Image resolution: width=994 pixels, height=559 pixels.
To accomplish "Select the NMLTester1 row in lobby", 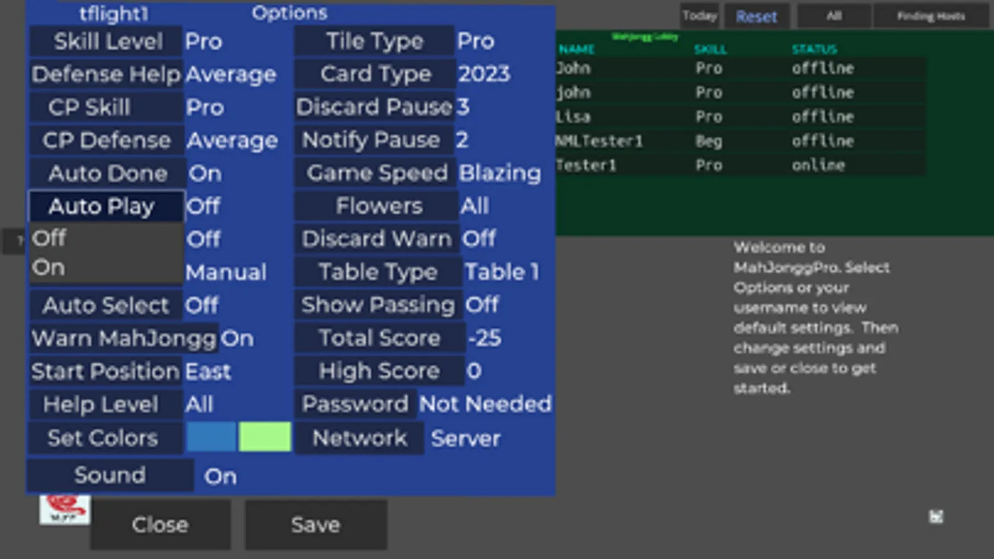I will 740,140.
